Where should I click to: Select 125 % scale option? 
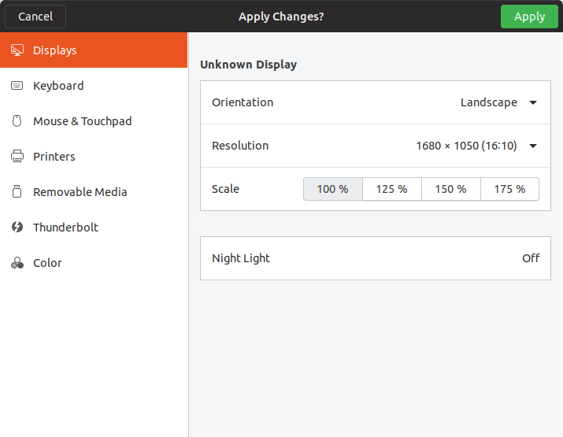(x=391, y=189)
